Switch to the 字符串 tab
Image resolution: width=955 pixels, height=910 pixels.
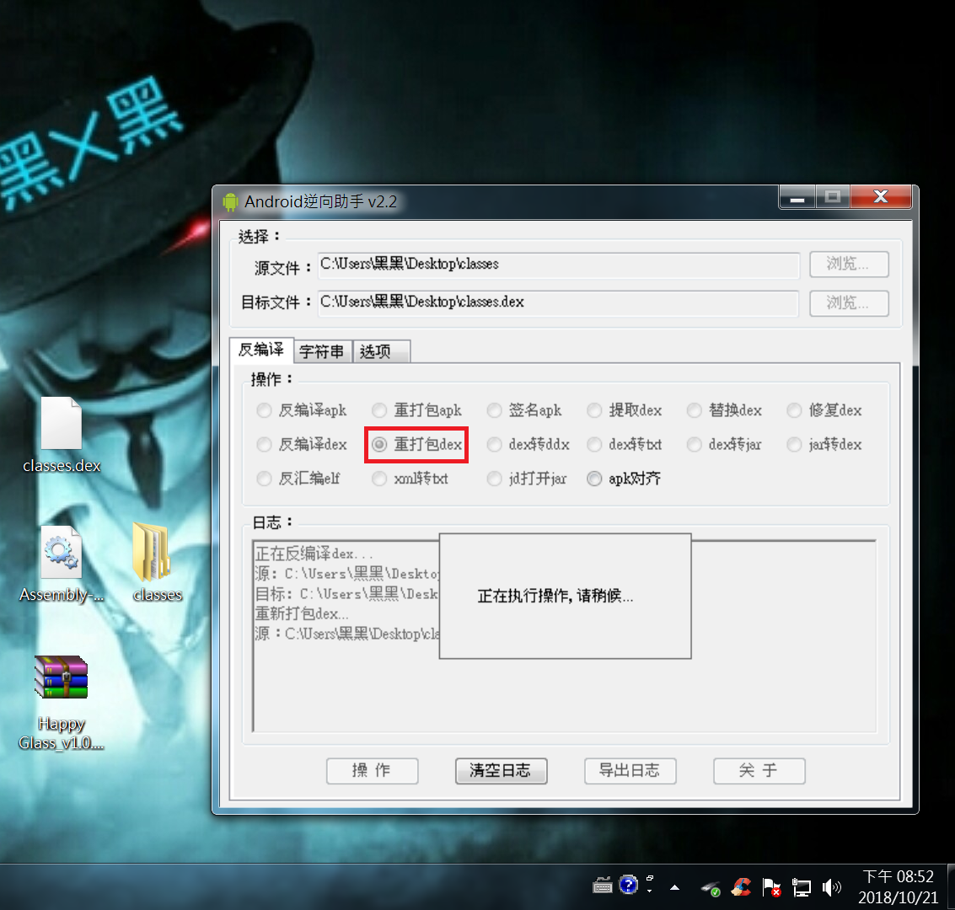coord(322,351)
